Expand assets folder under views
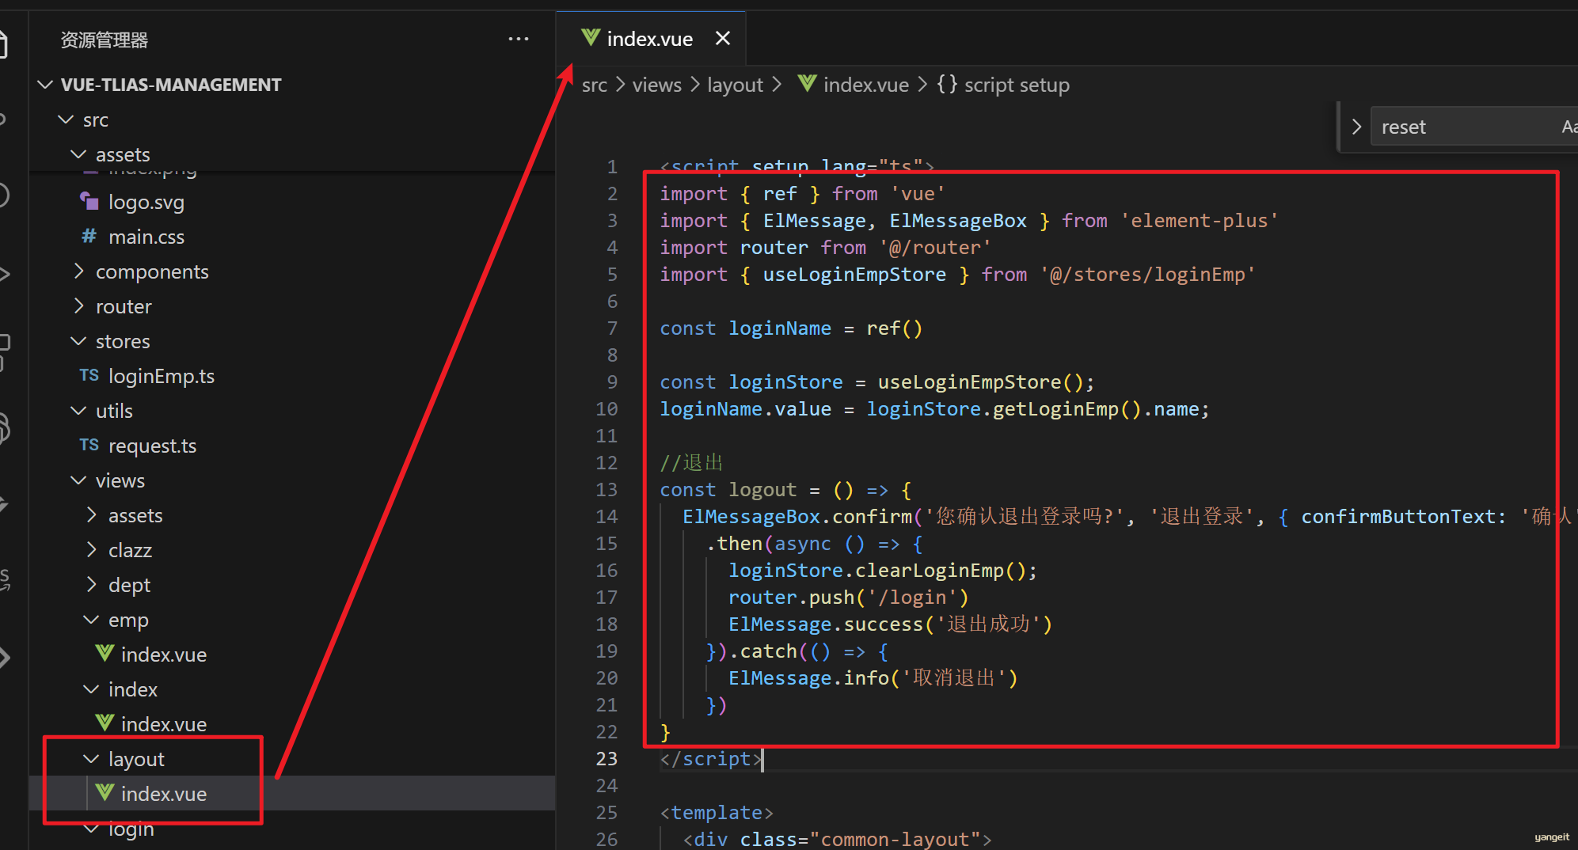 coord(91,515)
